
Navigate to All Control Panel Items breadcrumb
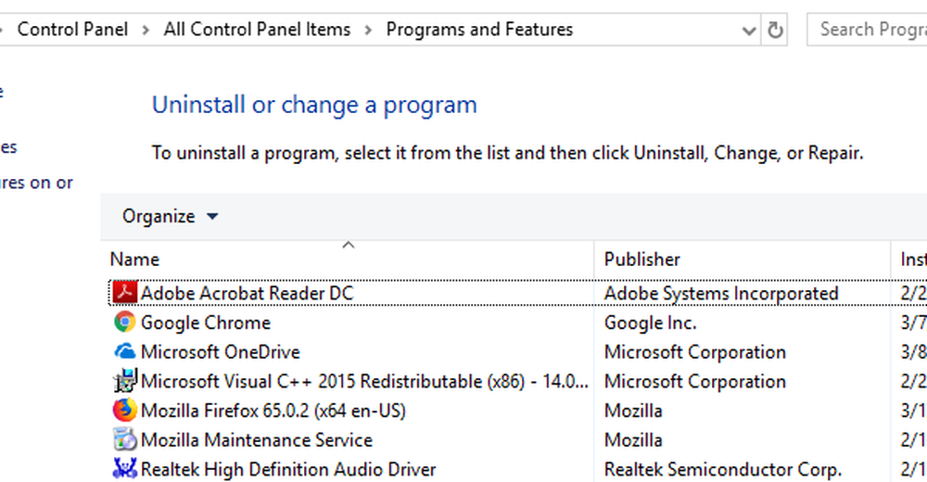tap(257, 30)
